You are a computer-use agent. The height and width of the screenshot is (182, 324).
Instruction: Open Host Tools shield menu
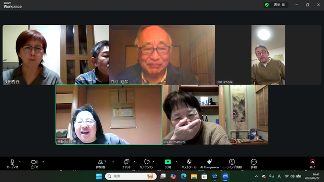[x=189, y=164]
